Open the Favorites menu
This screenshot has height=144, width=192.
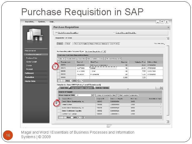(x=30, y=22)
